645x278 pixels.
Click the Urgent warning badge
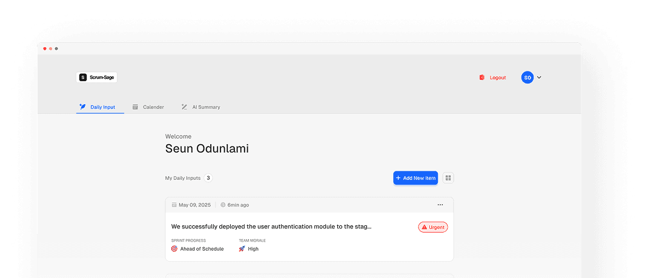tap(433, 227)
